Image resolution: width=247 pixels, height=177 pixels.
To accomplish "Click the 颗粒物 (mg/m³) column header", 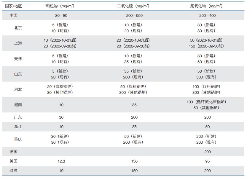I will tap(62, 6).
